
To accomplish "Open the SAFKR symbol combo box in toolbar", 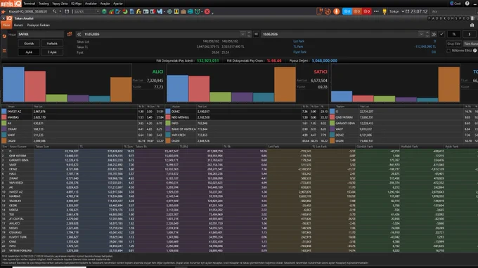I will coord(87,11).
